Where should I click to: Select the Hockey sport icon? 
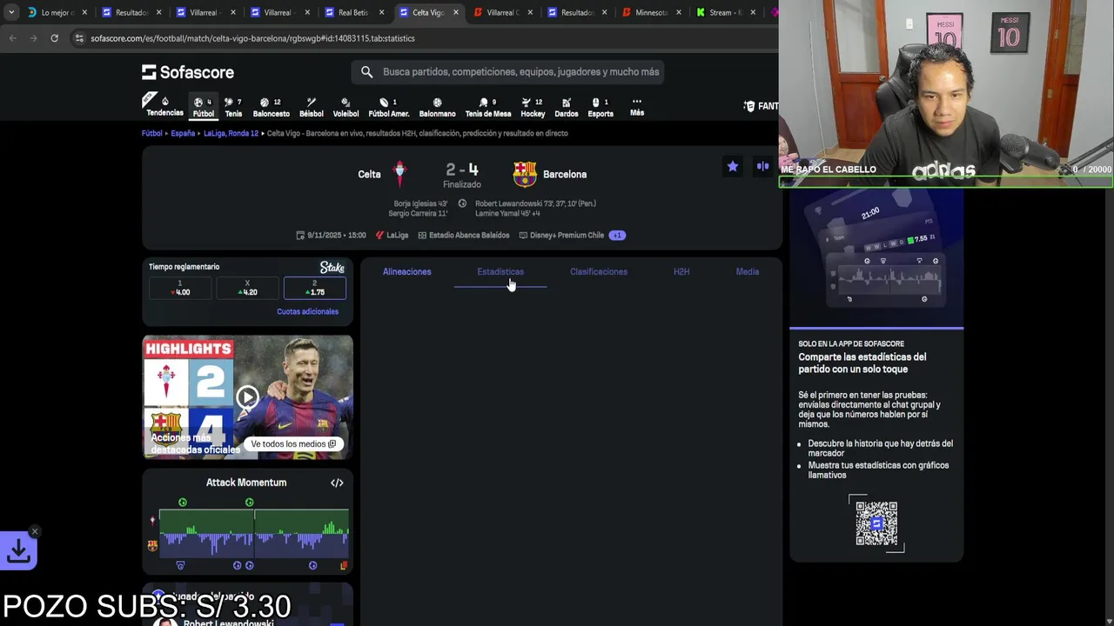(533, 107)
